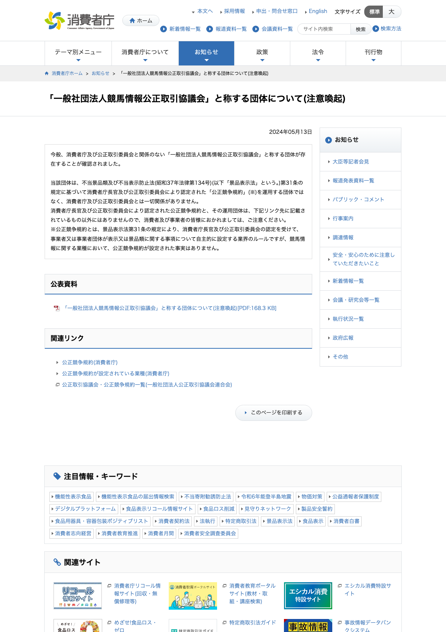Open 安全・安心のために注意していただきたいこと sidebar link

click(x=361, y=259)
